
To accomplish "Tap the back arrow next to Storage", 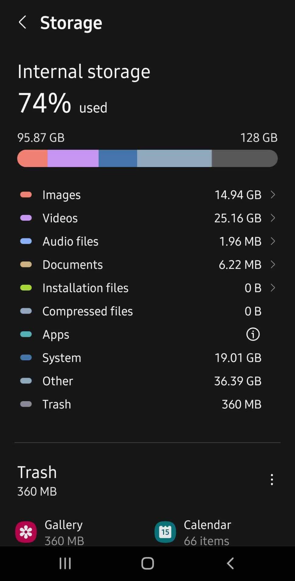I will point(23,23).
